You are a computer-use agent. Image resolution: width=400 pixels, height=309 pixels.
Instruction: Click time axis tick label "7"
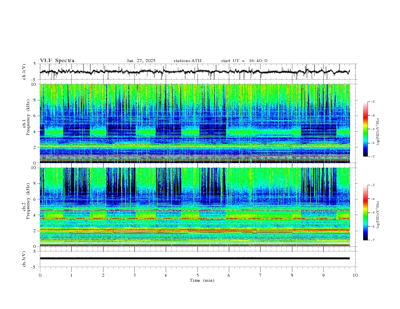pyautogui.click(x=261, y=275)
